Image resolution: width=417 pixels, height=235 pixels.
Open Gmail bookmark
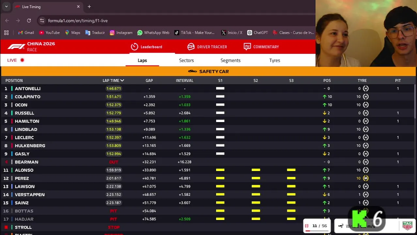(26, 33)
